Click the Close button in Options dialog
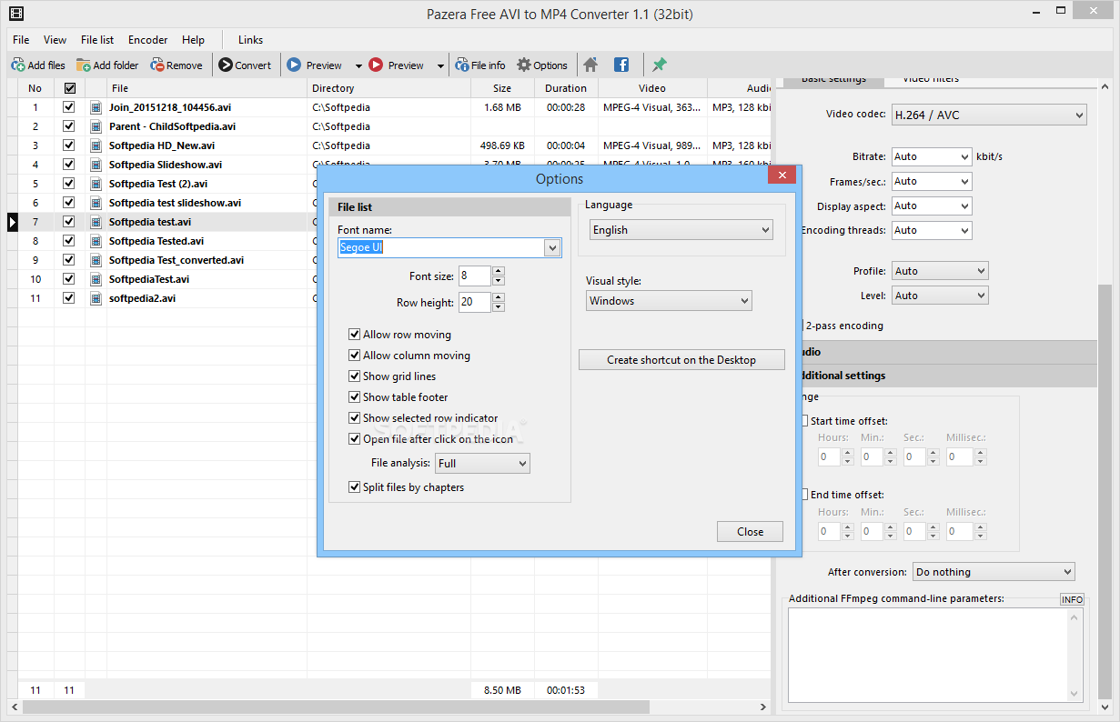The width and height of the screenshot is (1120, 722). pos(750,532)
